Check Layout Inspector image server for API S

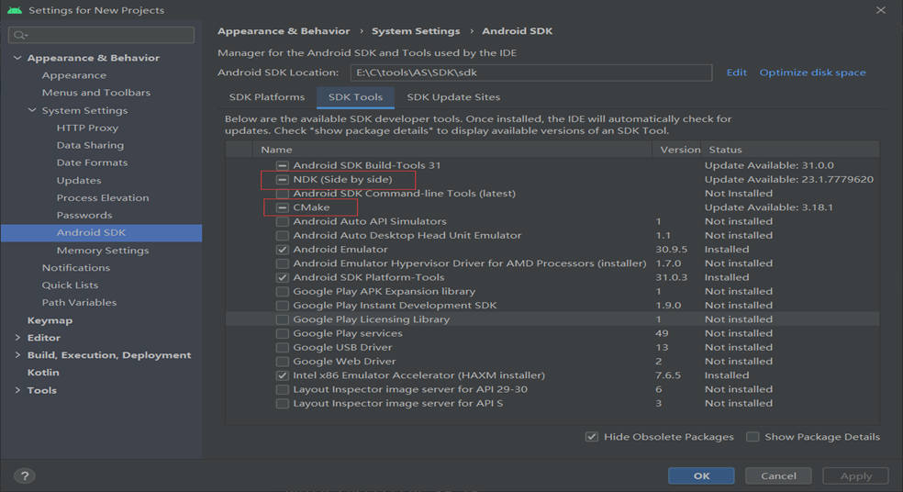click(283, 403)
